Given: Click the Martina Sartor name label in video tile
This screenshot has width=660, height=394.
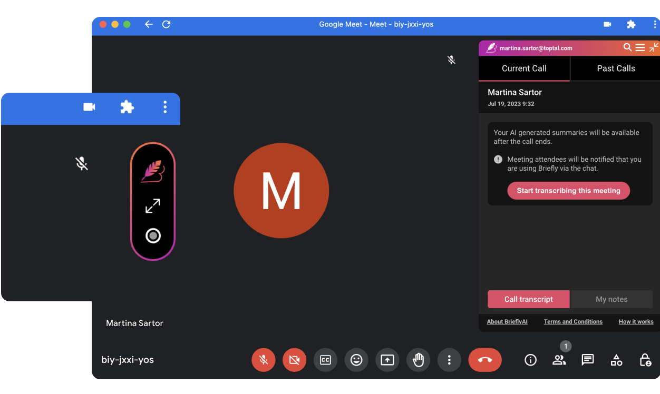Looking at the screenshot, I should 134,323.
